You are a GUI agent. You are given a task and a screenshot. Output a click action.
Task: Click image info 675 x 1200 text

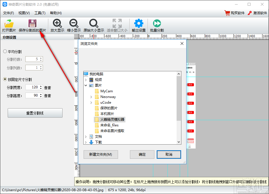127,190
